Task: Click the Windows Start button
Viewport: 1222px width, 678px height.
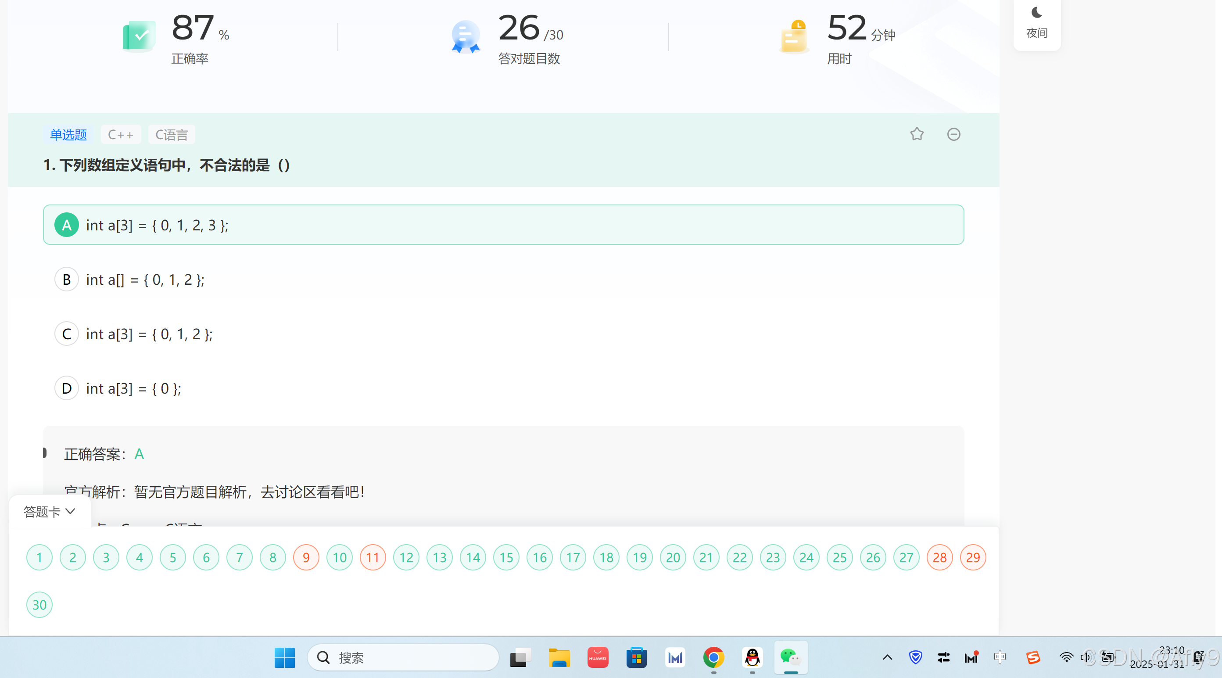Action: (285, 658)
